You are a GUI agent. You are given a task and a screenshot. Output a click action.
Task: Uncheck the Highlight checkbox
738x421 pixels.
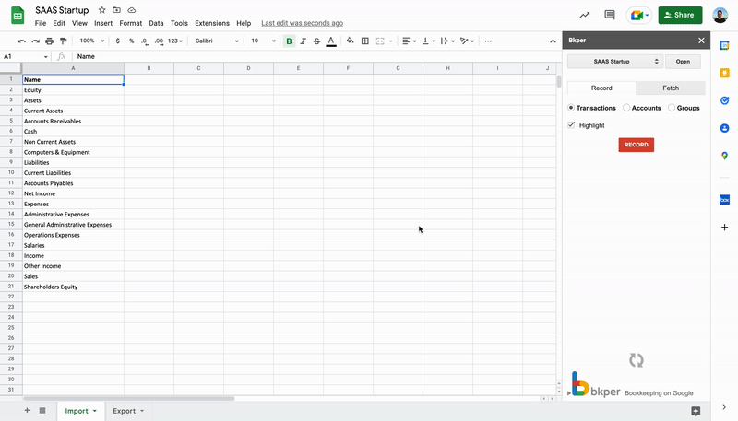571,125
